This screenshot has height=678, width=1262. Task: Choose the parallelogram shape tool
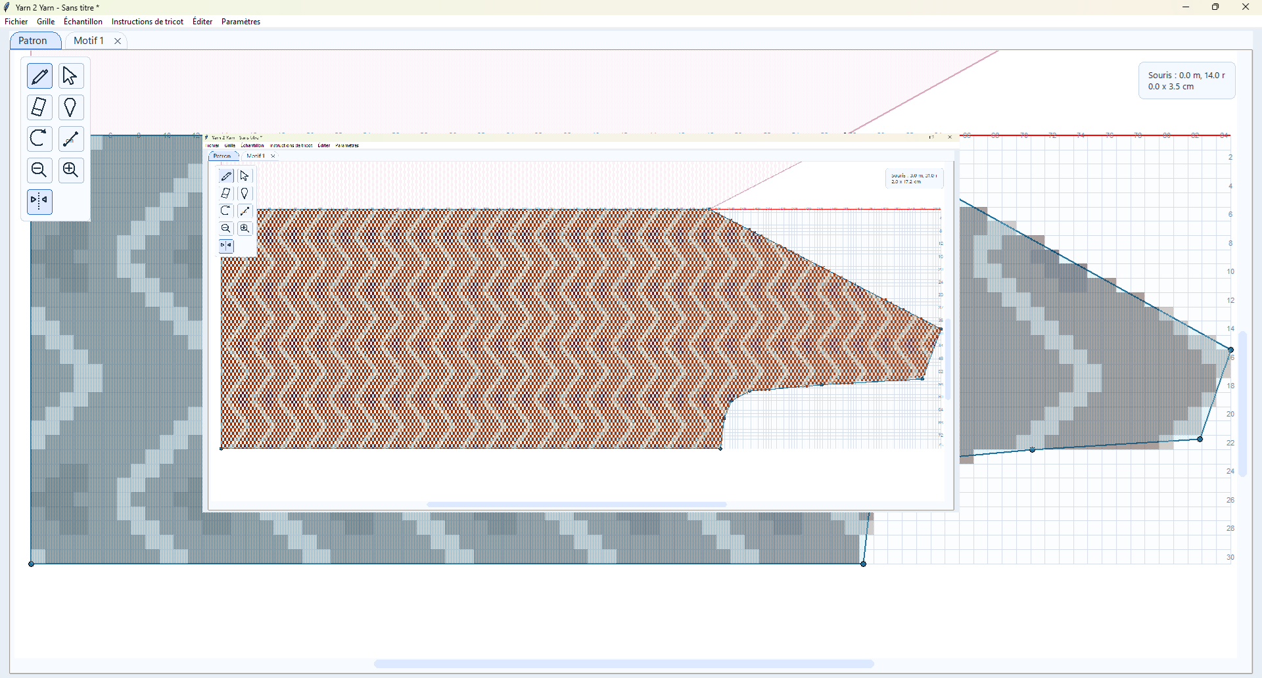pos(39,107)
